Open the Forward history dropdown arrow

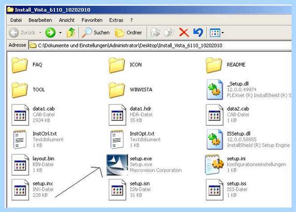tap(60, 33)
